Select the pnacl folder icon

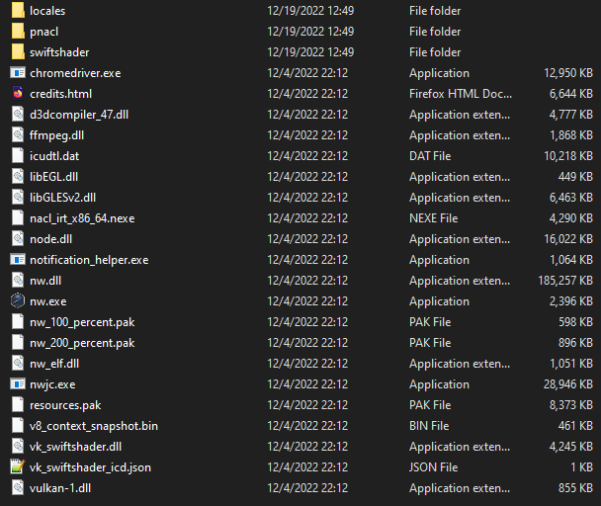coord(18,31)
